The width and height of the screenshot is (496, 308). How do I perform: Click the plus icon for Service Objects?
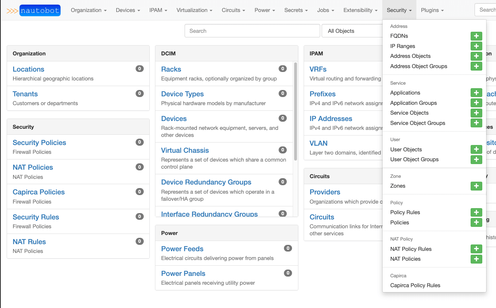[476, 113]
